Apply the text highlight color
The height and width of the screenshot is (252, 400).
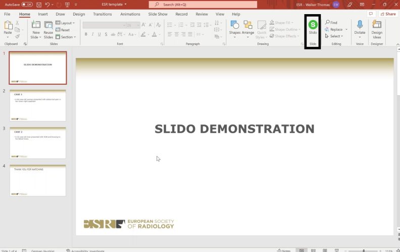click(143, 34)
